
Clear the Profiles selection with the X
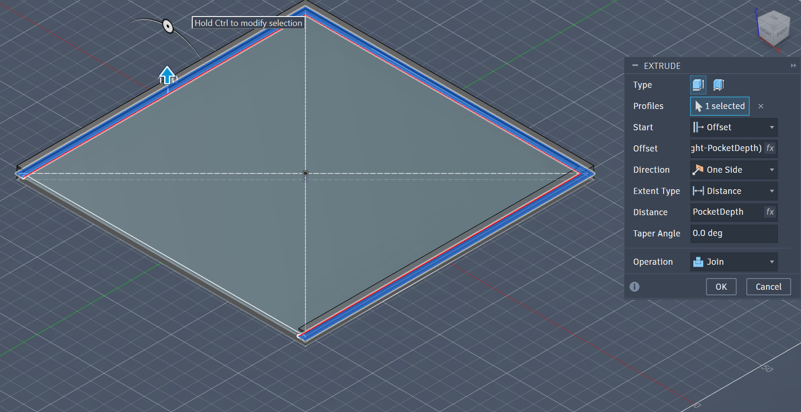point(760,106)
